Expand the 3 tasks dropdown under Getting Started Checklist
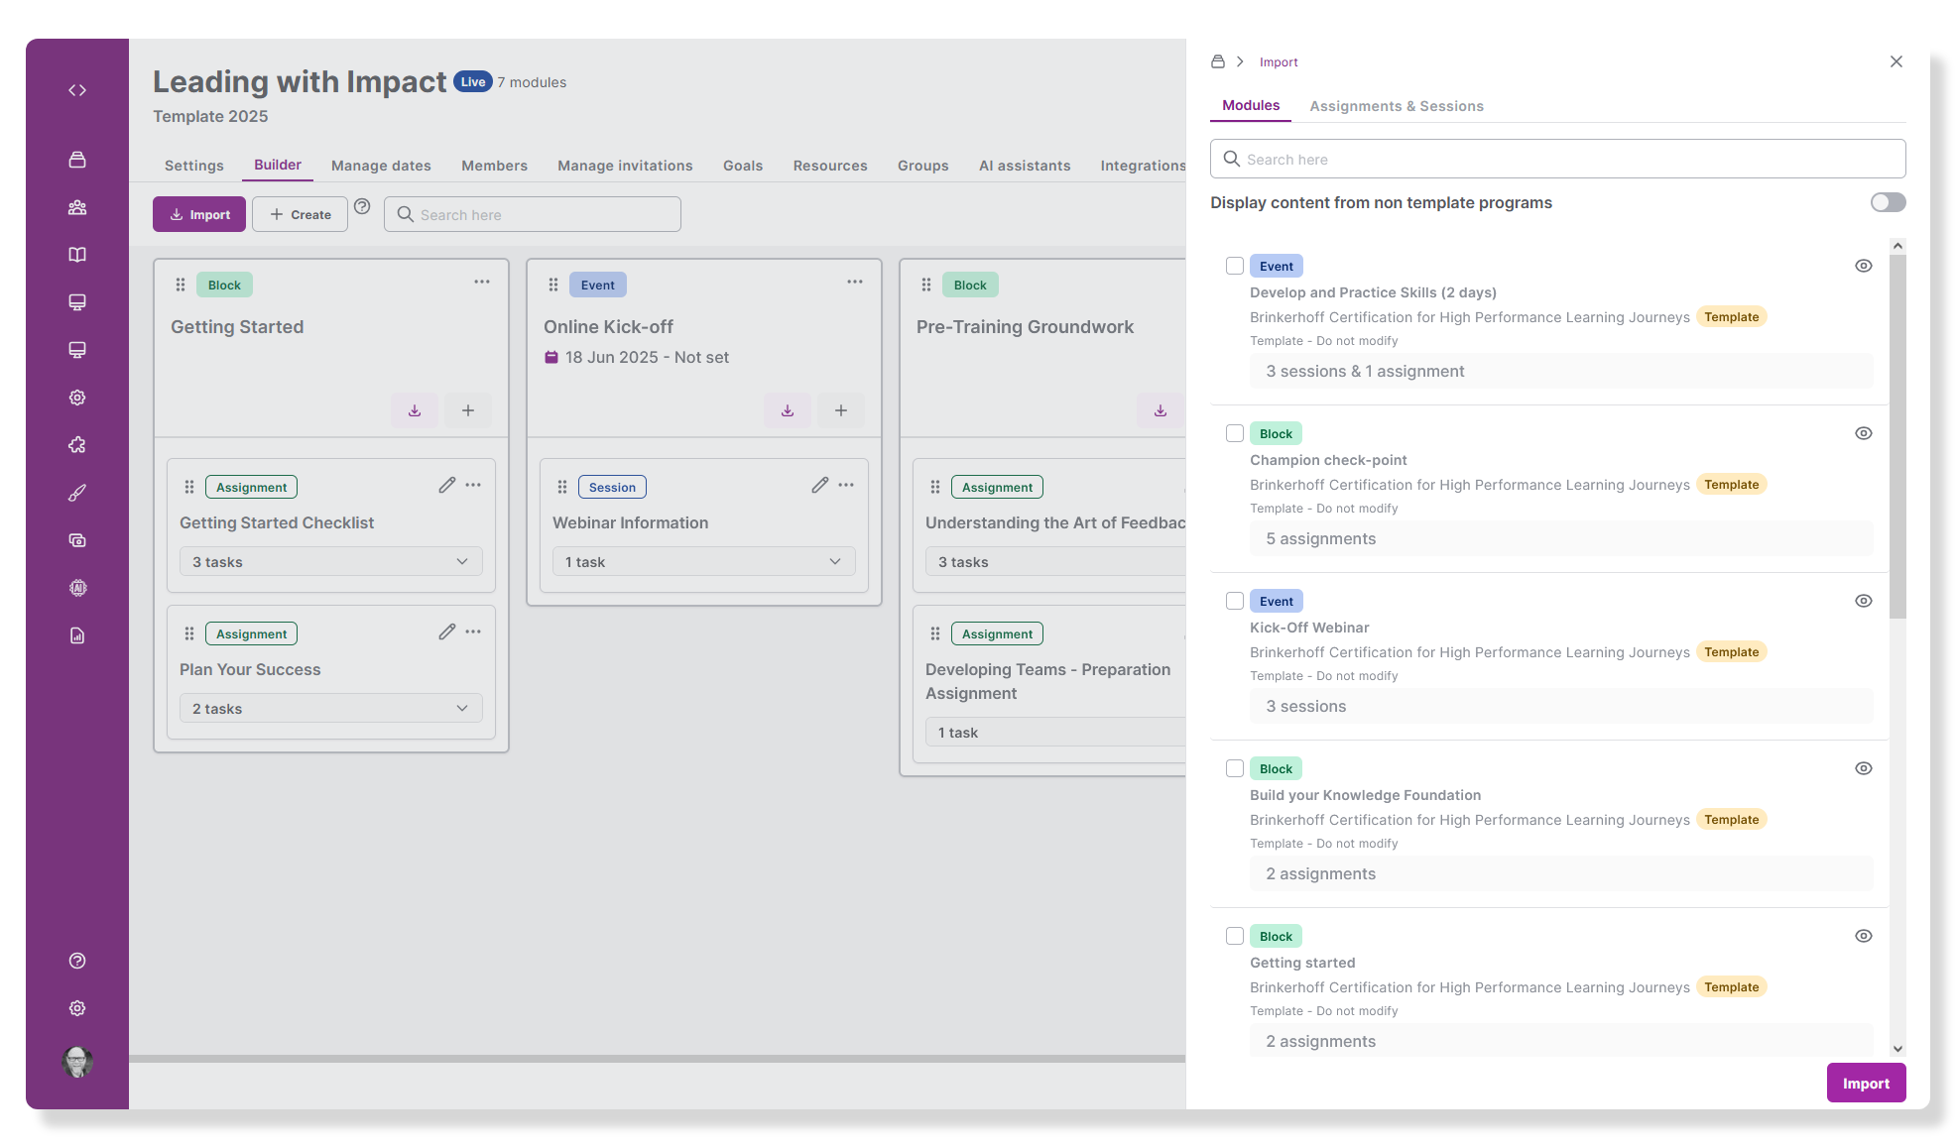The width and height of the screenshot is (1956, 1148). coord(331,561)
